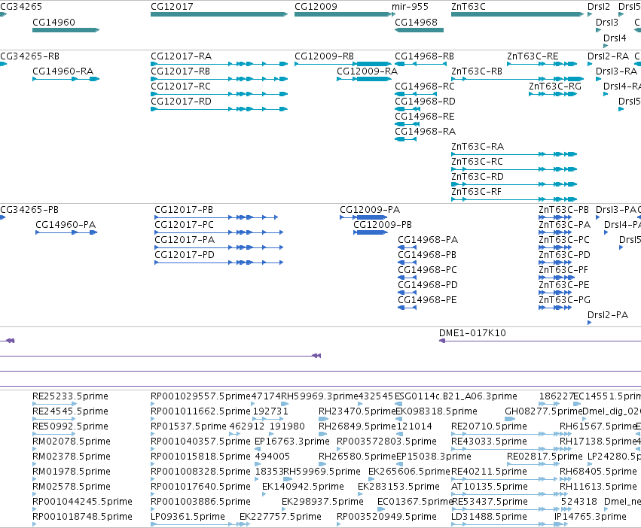Click the CG12009 gene name

coord(316,7)
